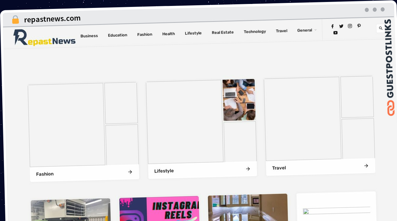The height and width of the screenshot is (221, 397).
Task: Click the search magnifier icon
Action: (380, 28)
